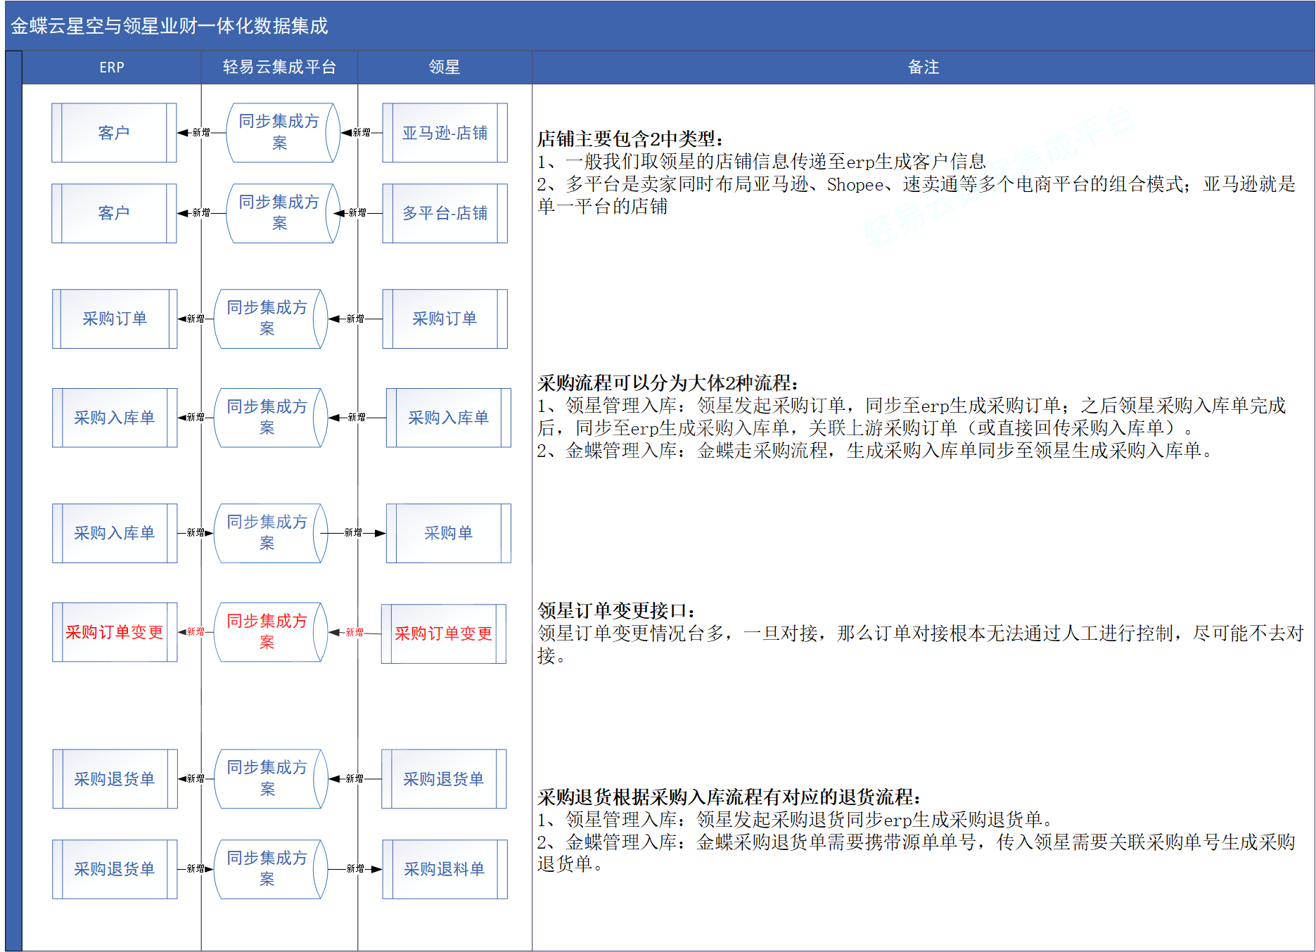1316x952 pixels.
Task: Select the 采购流程可以分为大体2种流程 heading
Action: (667, 383)
